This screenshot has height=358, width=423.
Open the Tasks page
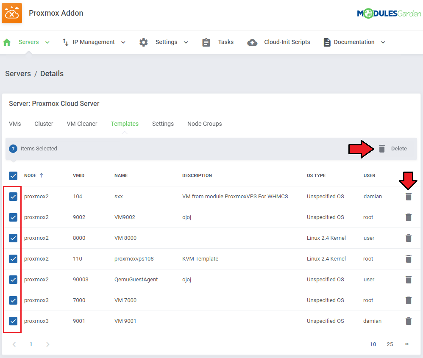click(x=226, y=42)
